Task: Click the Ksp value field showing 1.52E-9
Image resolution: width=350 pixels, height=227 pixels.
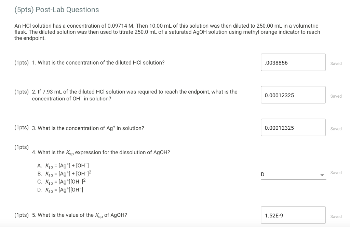Action: coord(293,215)
